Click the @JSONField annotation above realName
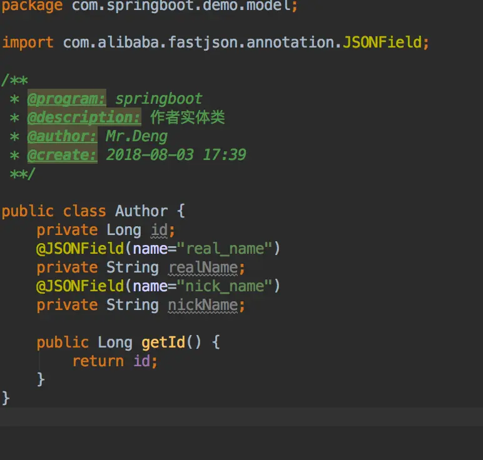483x460 pixels. point(80,249)
